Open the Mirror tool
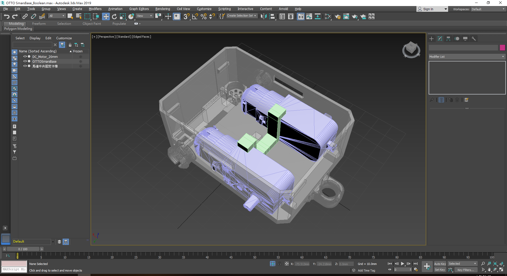Screen dimensions: 507x276 tap(264, 17)
